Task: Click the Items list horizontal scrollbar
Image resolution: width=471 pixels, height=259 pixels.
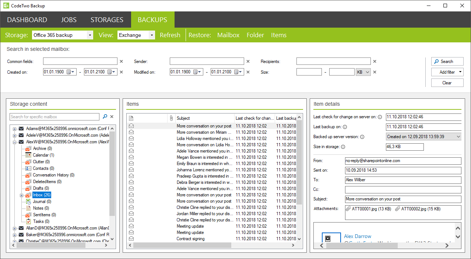Action: [182, 245]
